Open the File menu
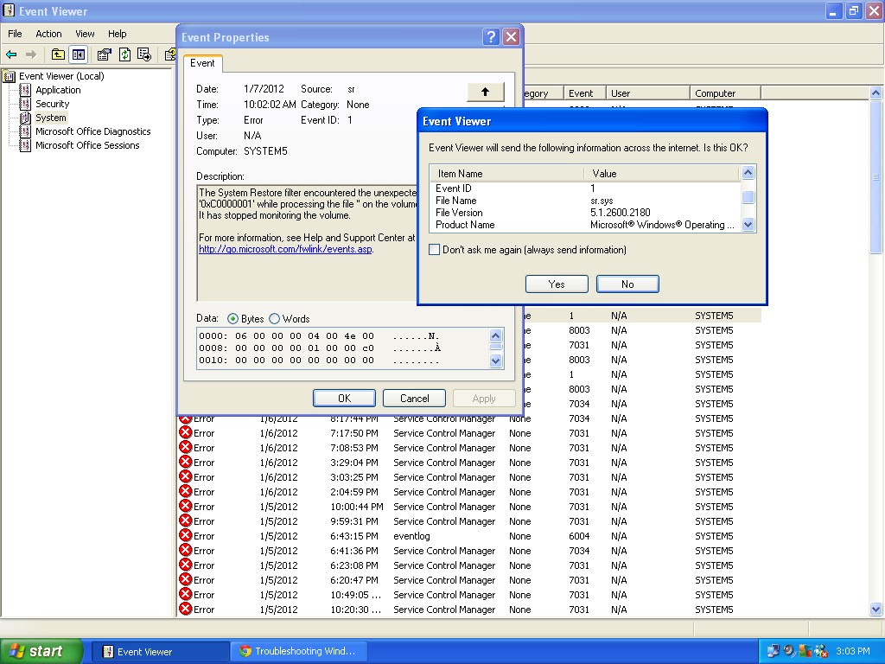 [15, 34]
